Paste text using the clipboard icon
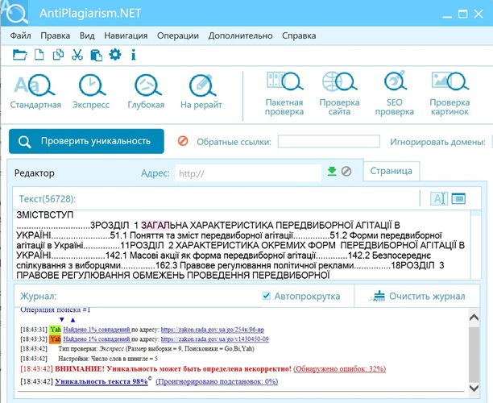Screen dimensions: 493x403 [96, 55]
